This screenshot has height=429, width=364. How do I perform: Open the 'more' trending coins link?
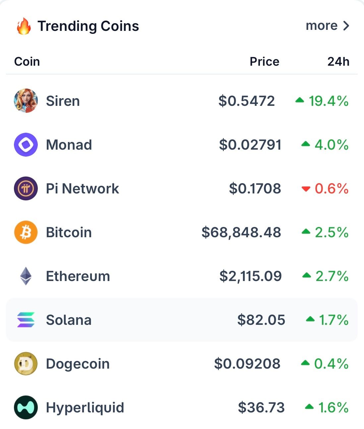(x=322, y=26)
